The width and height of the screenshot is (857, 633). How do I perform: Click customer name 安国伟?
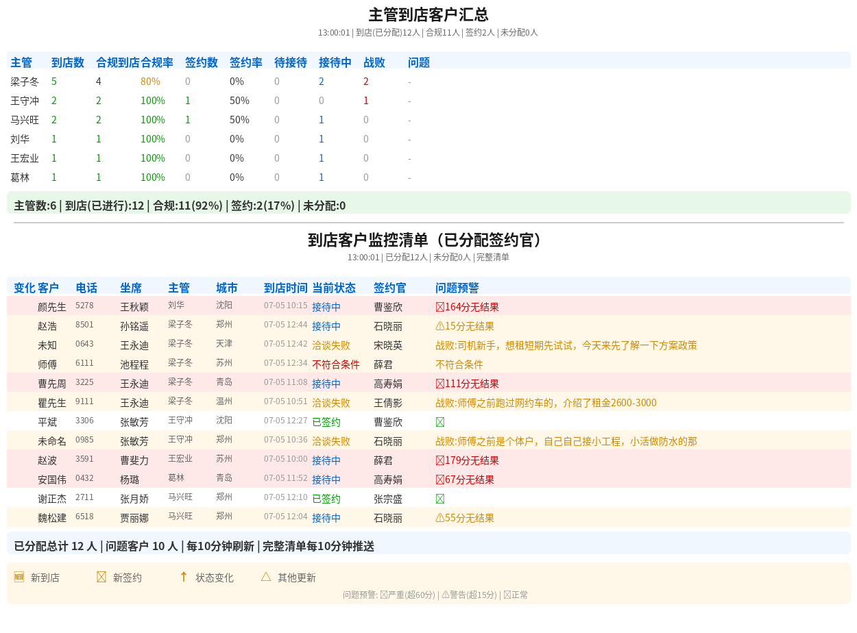click(x=52, y=480)
